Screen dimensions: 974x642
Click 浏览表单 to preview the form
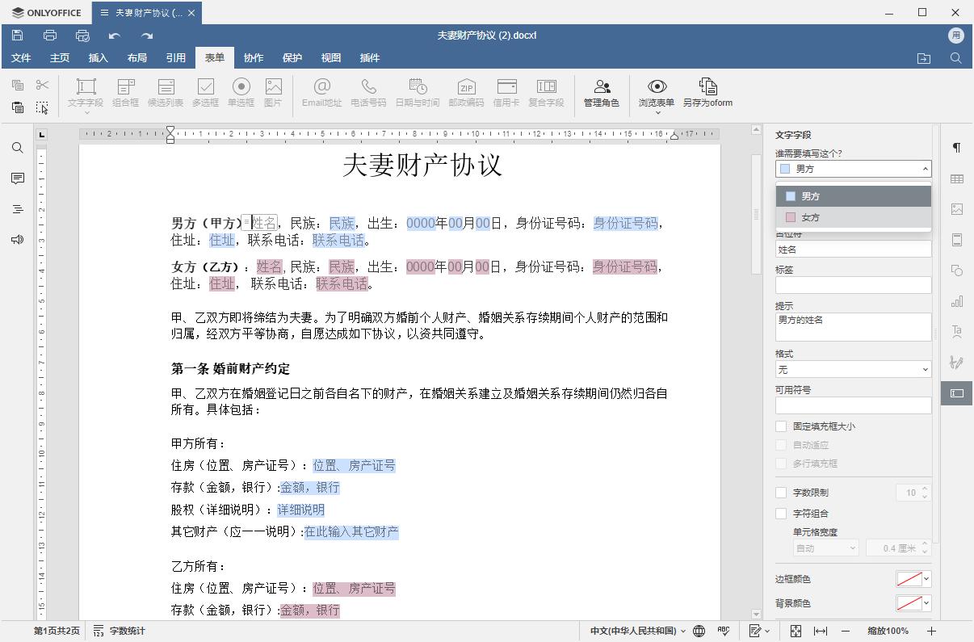(x=656, y=93)
